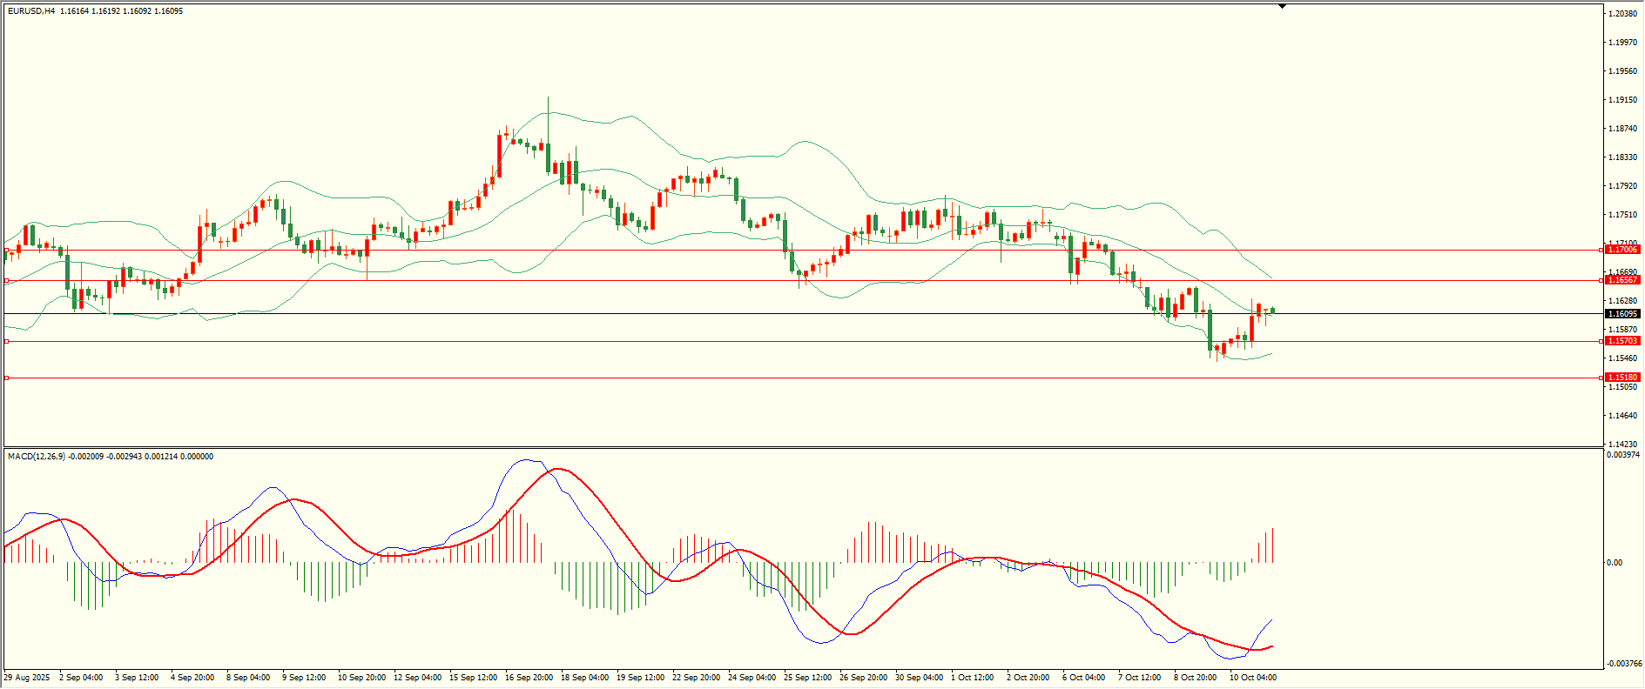Click the chart shift triangle marker at top
Image resolution: width=1645 pixels, height=689 pixels.
point(1282,7)
